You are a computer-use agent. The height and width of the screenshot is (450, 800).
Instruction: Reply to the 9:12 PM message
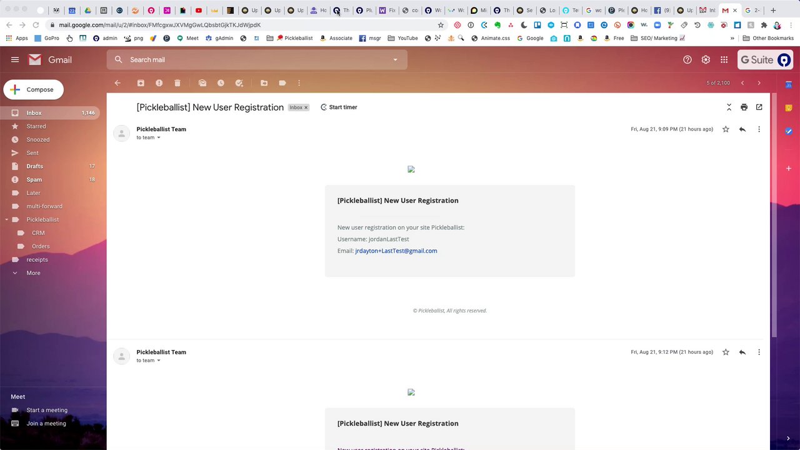pos(742,352)
